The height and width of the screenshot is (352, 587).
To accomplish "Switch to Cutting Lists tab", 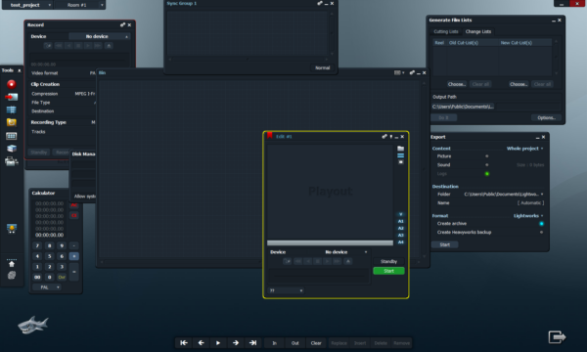I will (x=445, y=31).
